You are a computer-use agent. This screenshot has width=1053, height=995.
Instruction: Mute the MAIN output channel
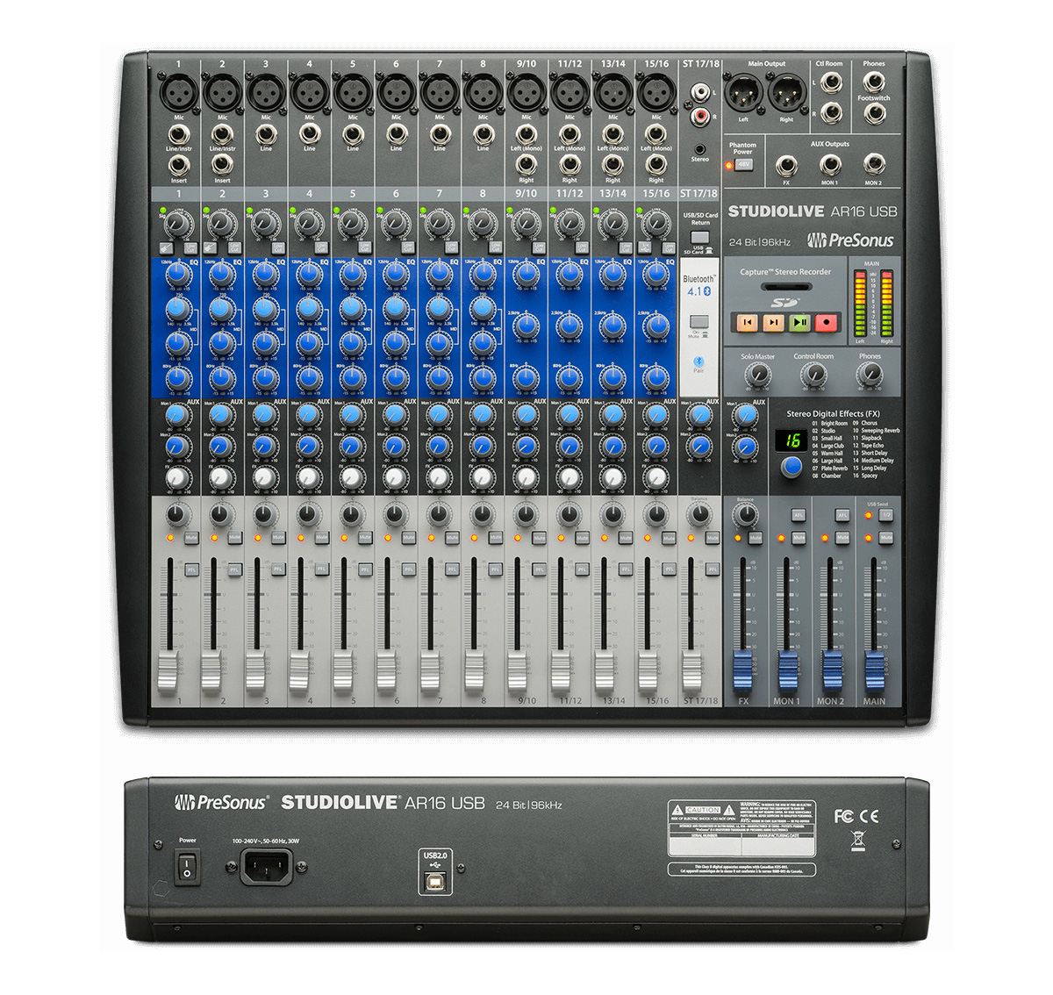point(885,537)
